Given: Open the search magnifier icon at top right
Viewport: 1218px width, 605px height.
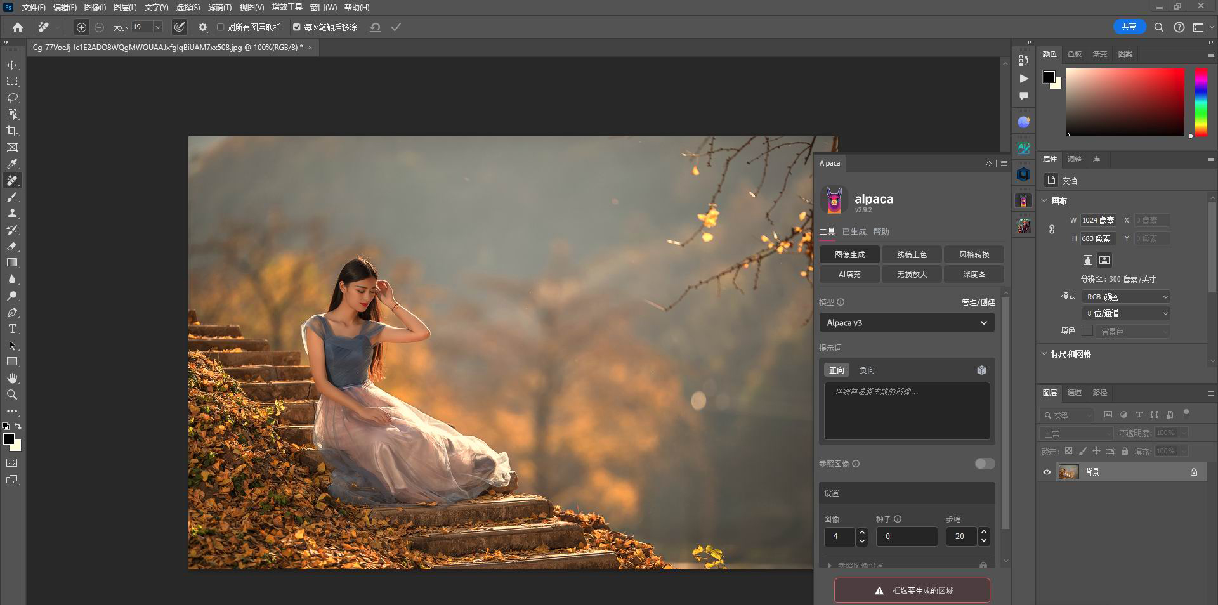Looking at the screenshot, I should [x=1158, y=27].
